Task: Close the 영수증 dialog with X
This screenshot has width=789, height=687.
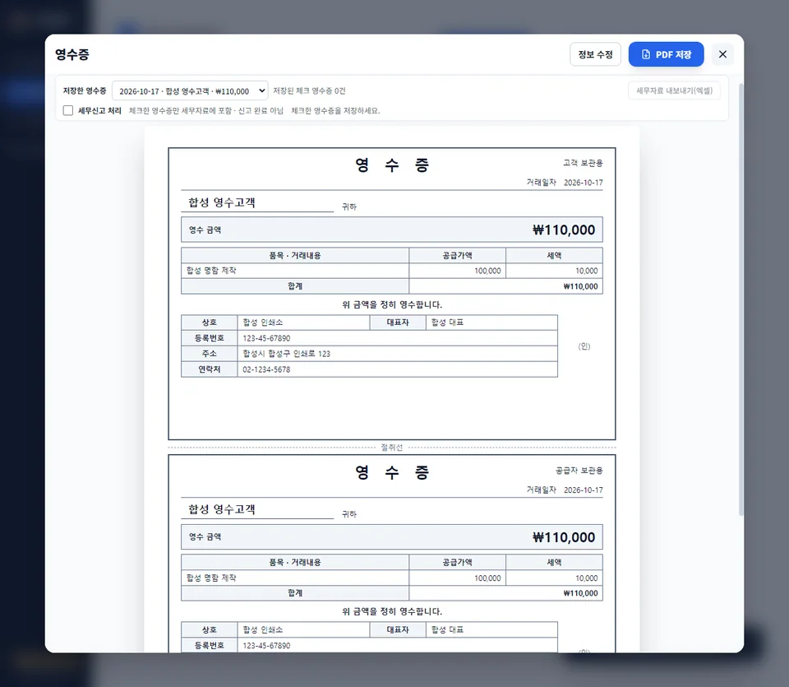Action: [722, 54]
